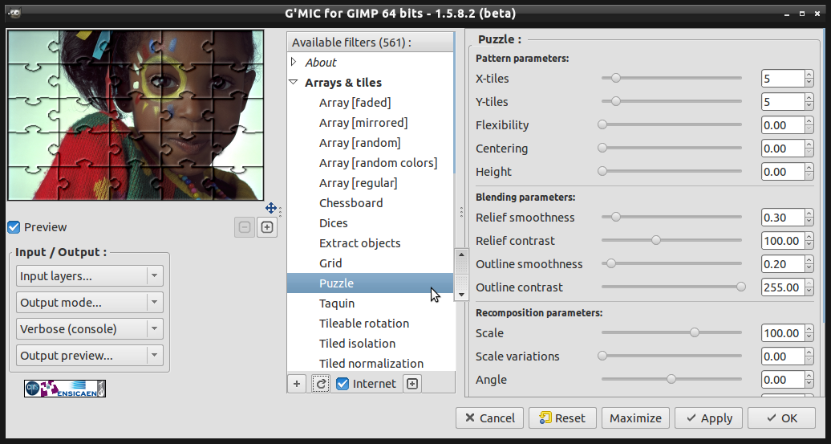
Task: Refresh the filter list with reload icon
Action: tap(320, 384)
